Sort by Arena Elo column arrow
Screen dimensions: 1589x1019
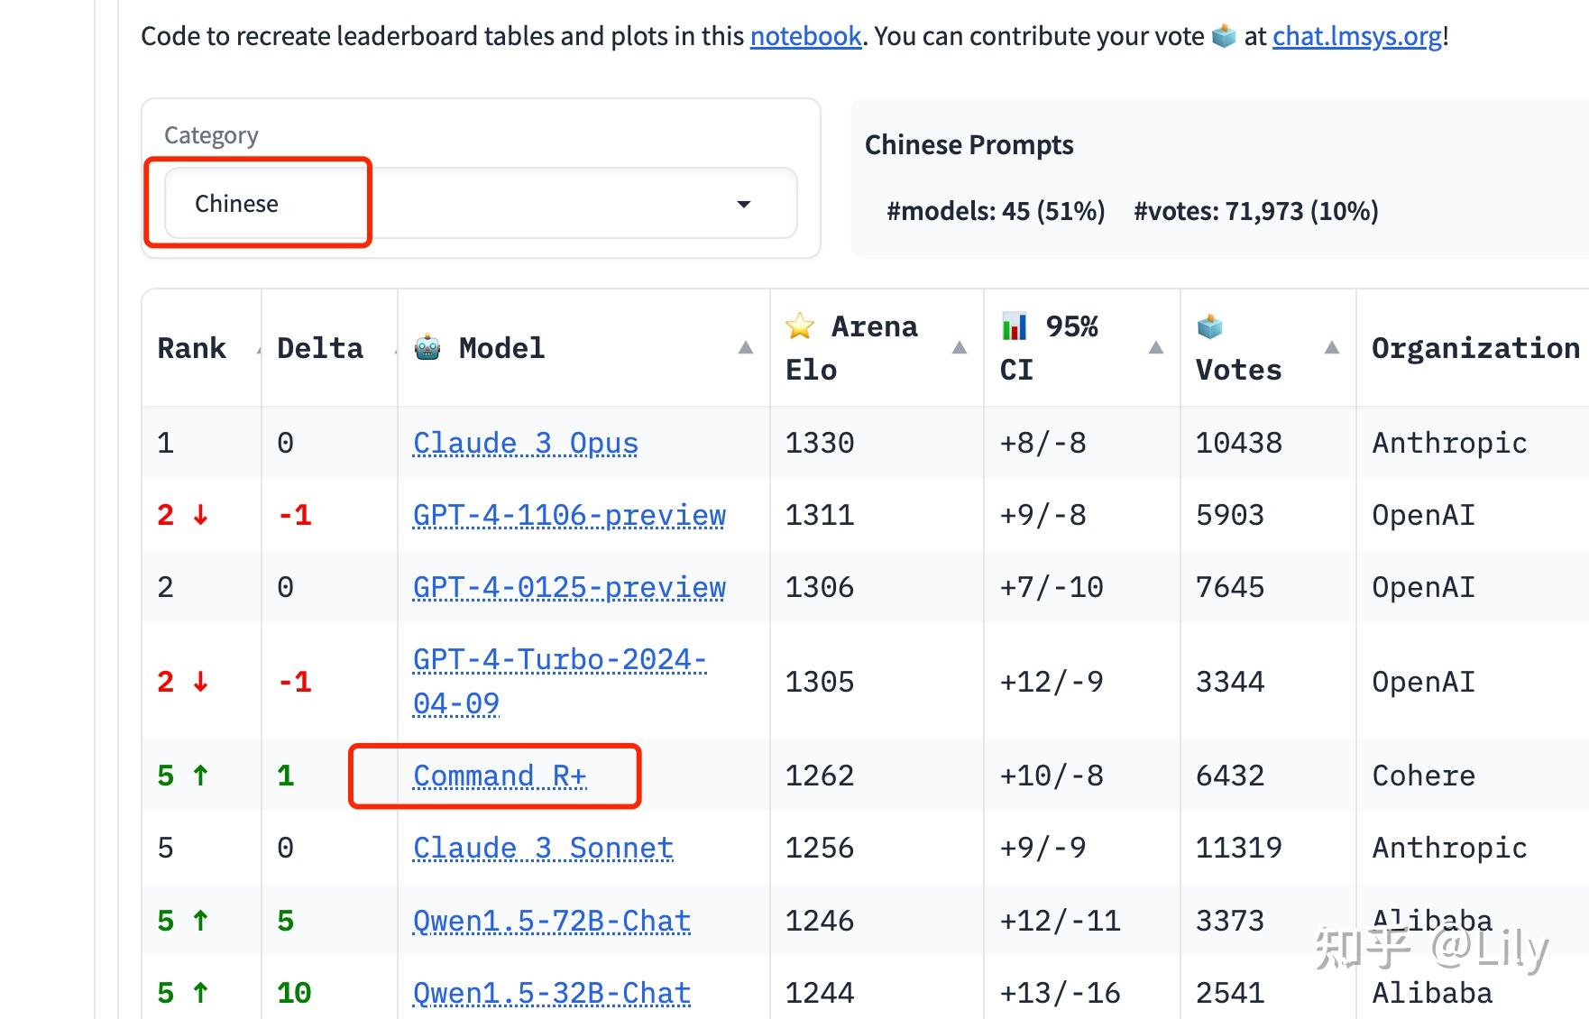click(960, 348)
